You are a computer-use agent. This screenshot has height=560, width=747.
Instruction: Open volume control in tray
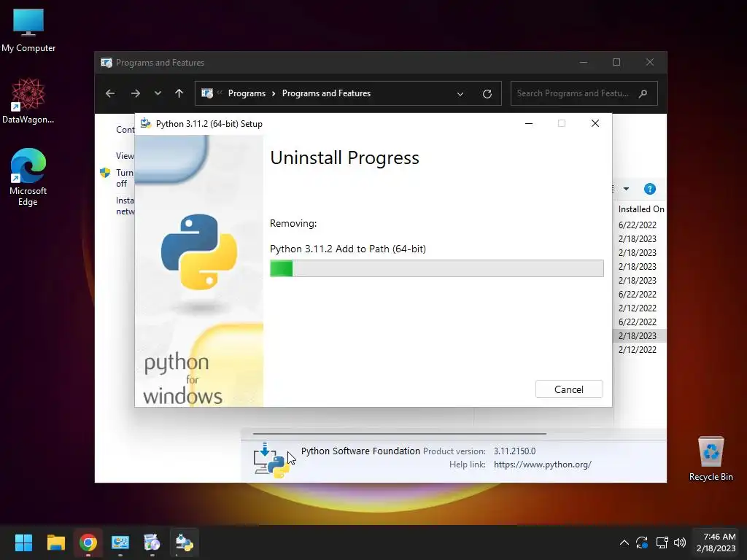tap(680, 542)
